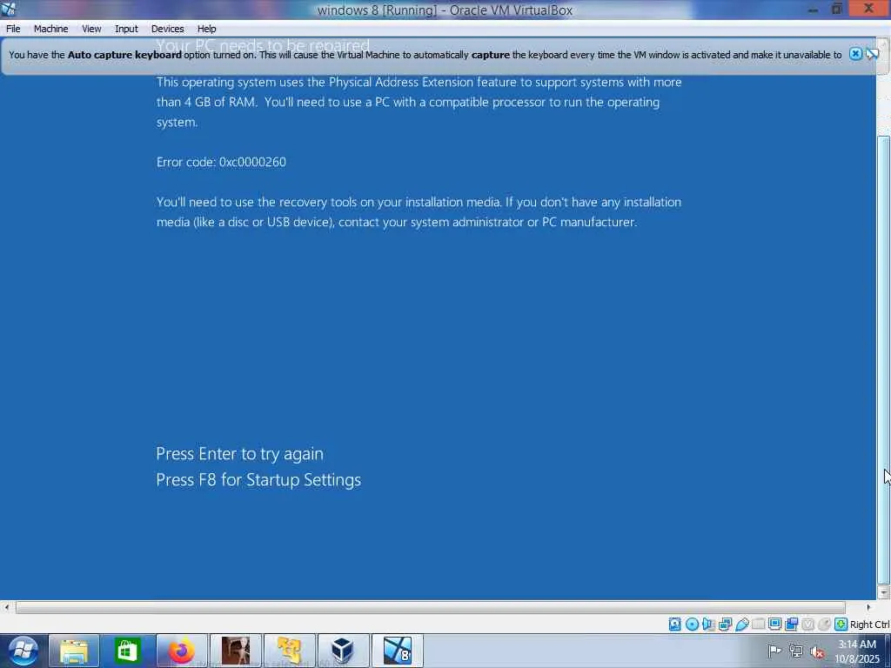Open the taskbar app with figure picture
This screenshot has width=891, height=668.
[235, 651]
